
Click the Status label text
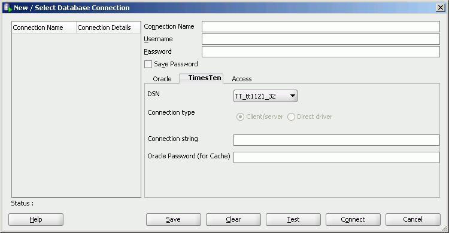tap(22, 203)
